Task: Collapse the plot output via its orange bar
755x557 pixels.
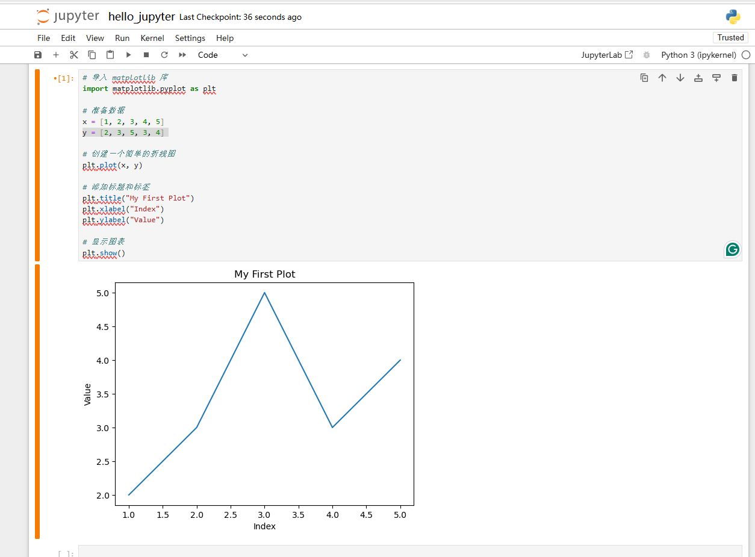Action: click(x=37, y=401)
